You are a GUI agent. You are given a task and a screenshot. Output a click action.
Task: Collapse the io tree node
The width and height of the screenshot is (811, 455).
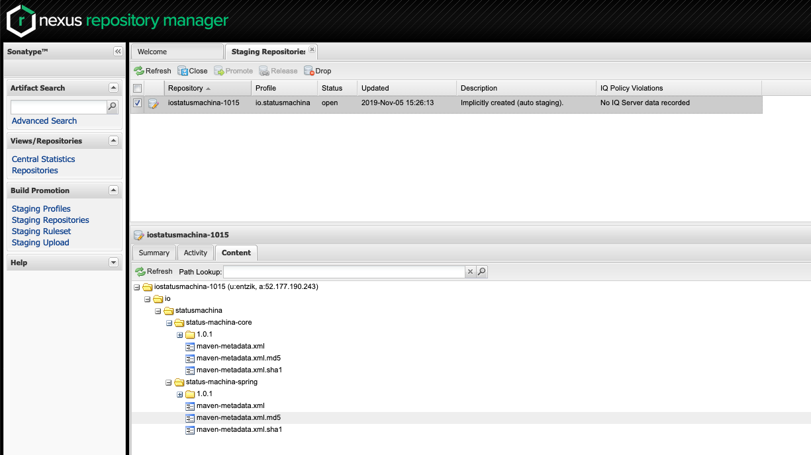point(148,299)
